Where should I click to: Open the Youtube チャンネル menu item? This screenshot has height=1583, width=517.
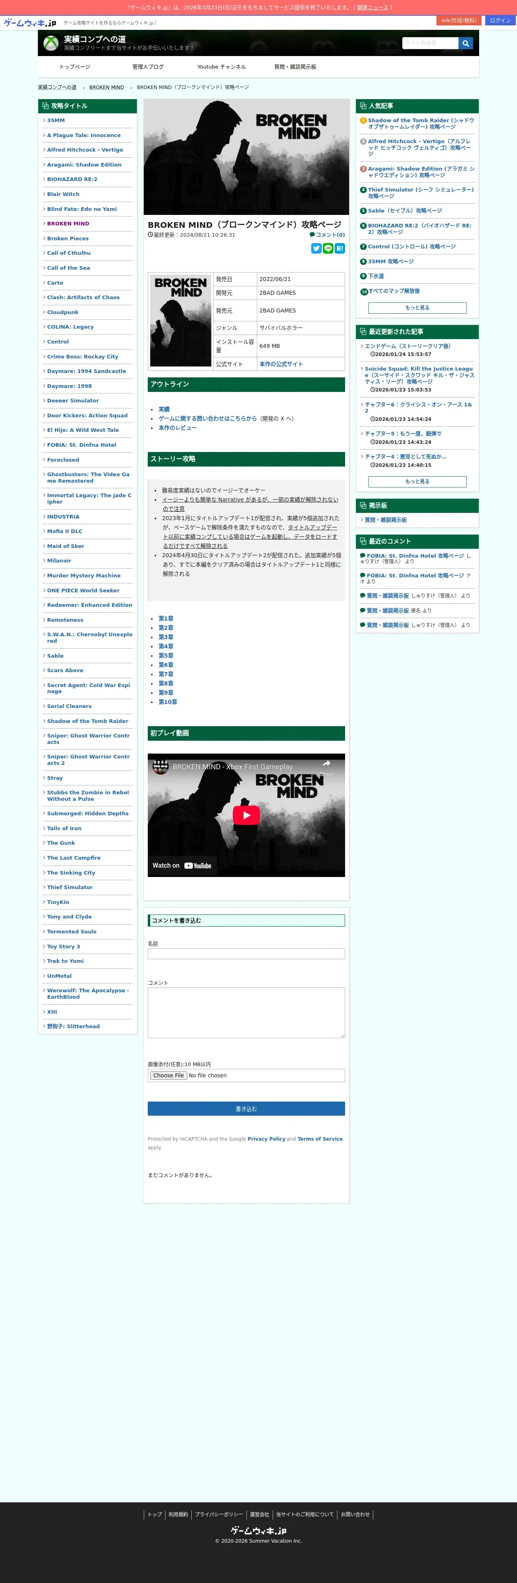222,67
